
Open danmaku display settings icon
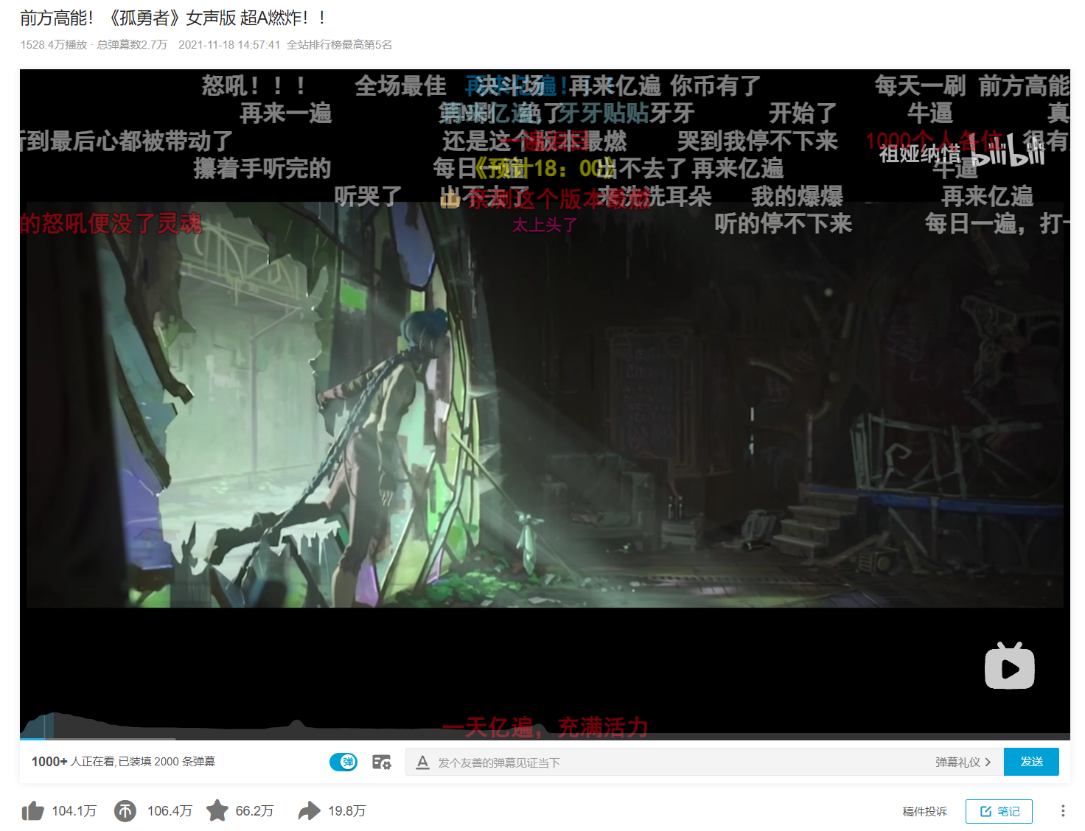382,762
